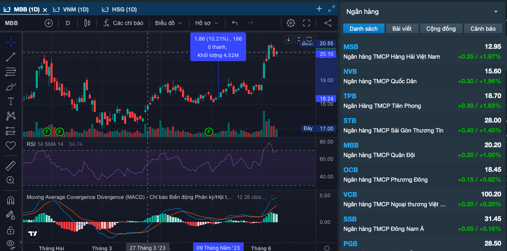Select the crosshair cursor tool
Image resolution: width=507 pixels, height=251 pixels.
[x=11, y=42]
